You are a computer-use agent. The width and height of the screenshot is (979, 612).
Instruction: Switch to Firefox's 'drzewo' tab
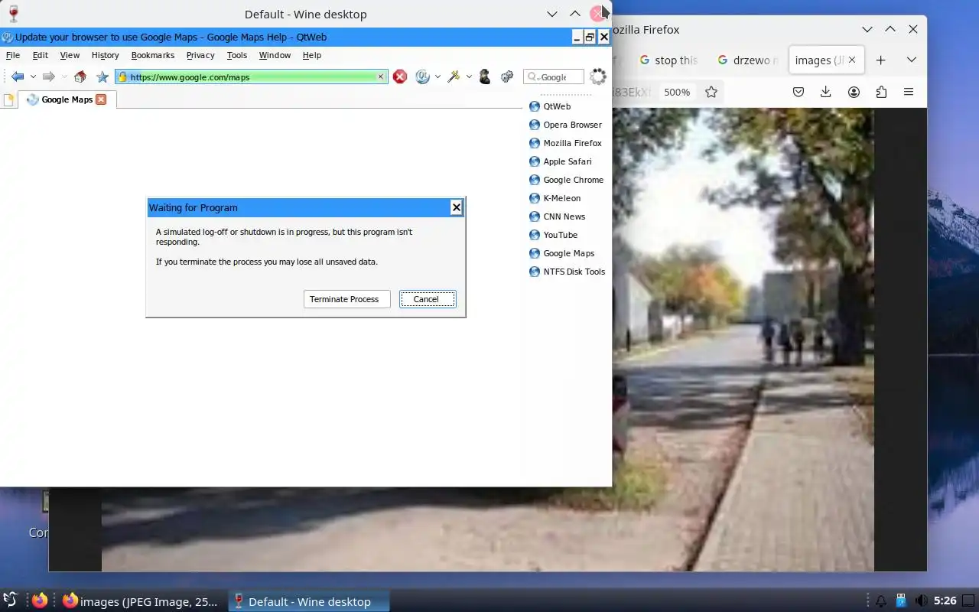click(748, 60)
